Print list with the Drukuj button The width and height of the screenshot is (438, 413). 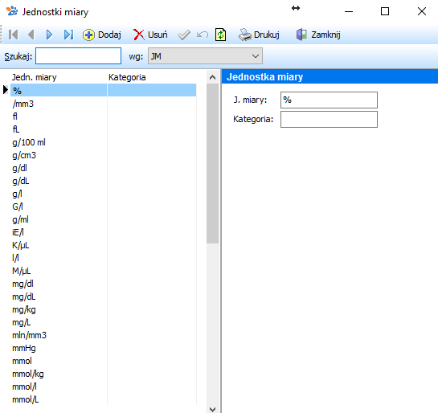(259, 35)
